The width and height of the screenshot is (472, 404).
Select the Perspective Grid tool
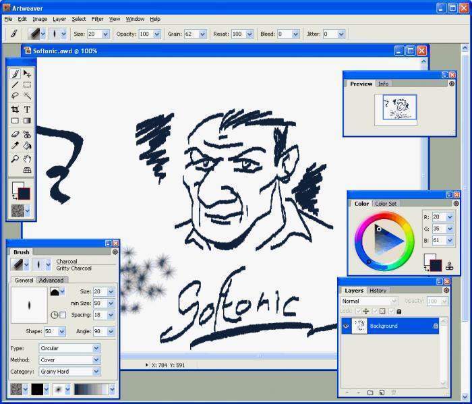pyautogui.click(x=27, y=170)
